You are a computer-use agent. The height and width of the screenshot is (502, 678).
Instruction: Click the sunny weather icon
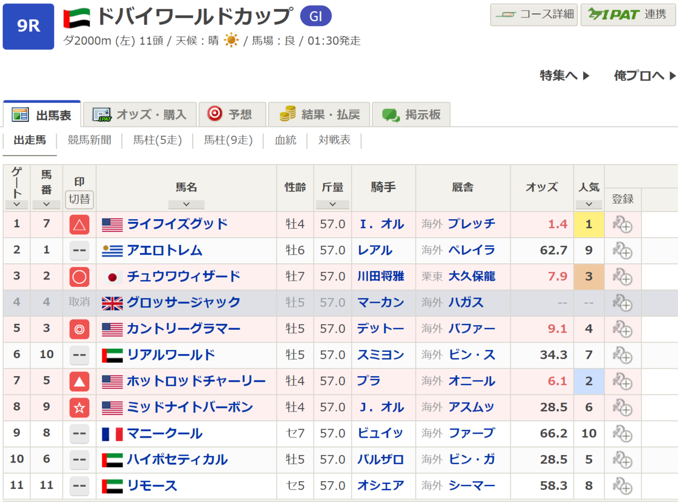point(232,41)
